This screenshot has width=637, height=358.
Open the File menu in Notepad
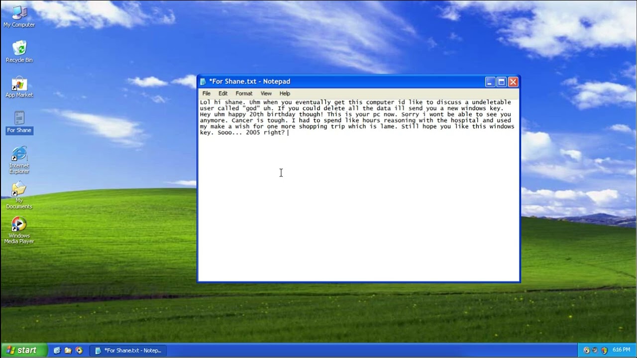pos(206,93)
